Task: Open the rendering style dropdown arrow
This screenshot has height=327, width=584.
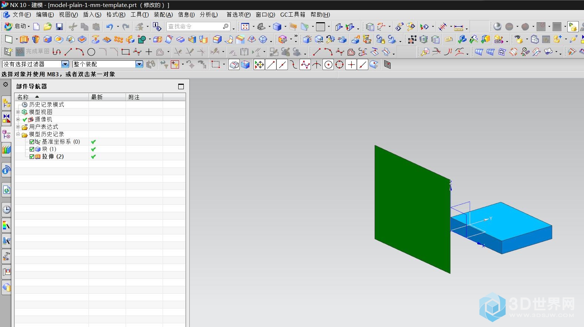Action: click(285, 27)
